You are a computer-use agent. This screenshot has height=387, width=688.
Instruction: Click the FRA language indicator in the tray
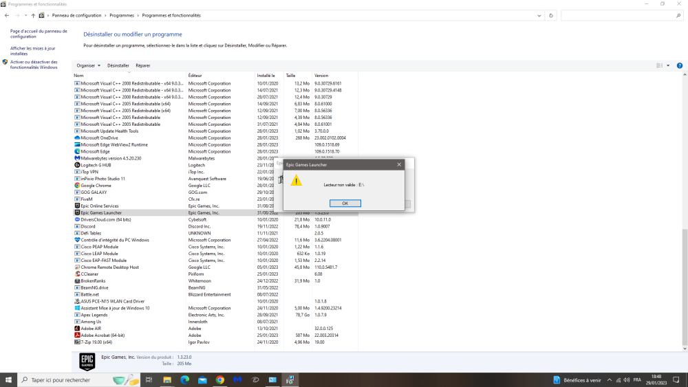637,380
